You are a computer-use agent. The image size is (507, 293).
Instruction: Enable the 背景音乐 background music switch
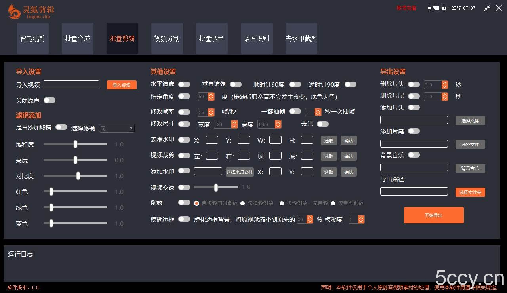[x=414, y=155]
